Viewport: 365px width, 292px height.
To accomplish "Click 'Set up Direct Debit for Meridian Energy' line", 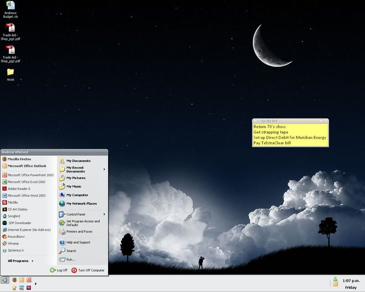I will point(290,137).
